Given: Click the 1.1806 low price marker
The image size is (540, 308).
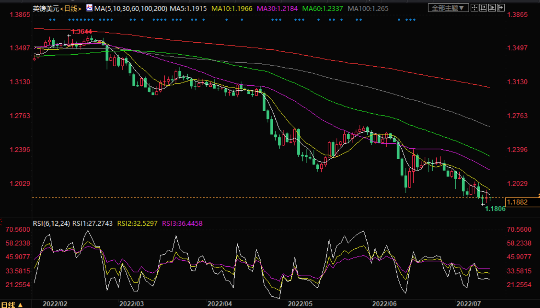Looking at the screenshot, I should point(495,209).
